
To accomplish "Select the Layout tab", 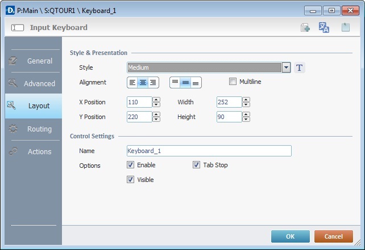I will 34,106.
